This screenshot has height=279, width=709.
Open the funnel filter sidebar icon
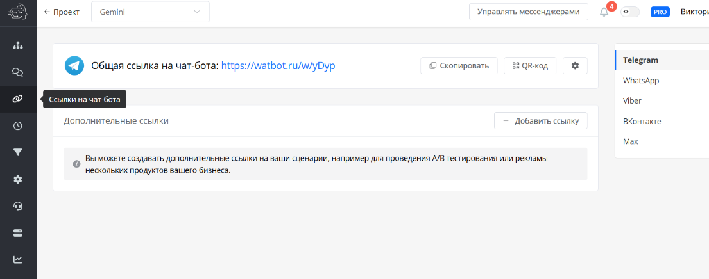pyautogui.click(x=18, y=152)
